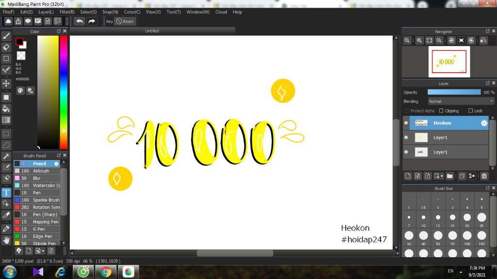This screenshot has width=497, height=279.
Task: Open the Windows Start button
Action: click(10, 272)
